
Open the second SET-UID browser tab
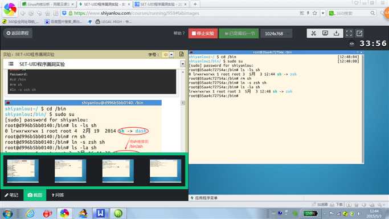coord(161,4)
